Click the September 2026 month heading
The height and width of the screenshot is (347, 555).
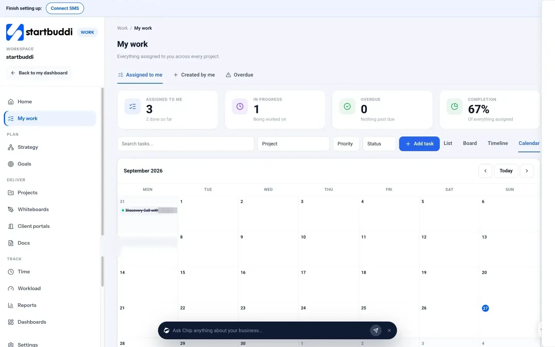[143, 171]
